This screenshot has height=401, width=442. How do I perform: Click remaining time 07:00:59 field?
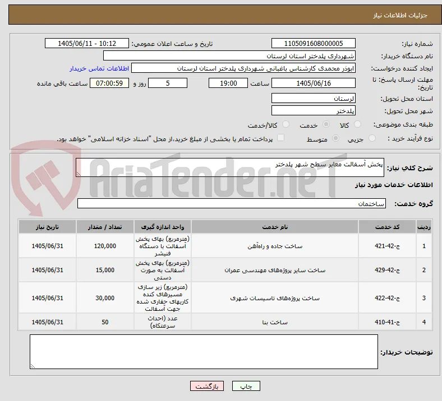pyautogui.click(x=109, y=83)
